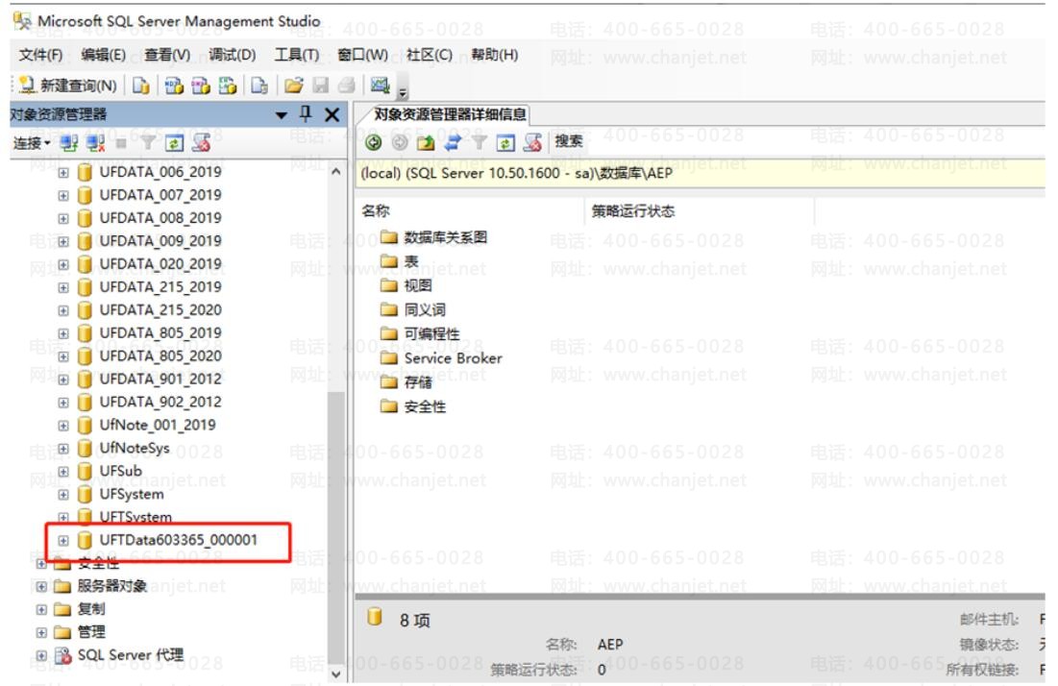Click the Analysis Services XMLA Query icon
This screenshot has width=1058, height=686.
[x=228, y=86]
